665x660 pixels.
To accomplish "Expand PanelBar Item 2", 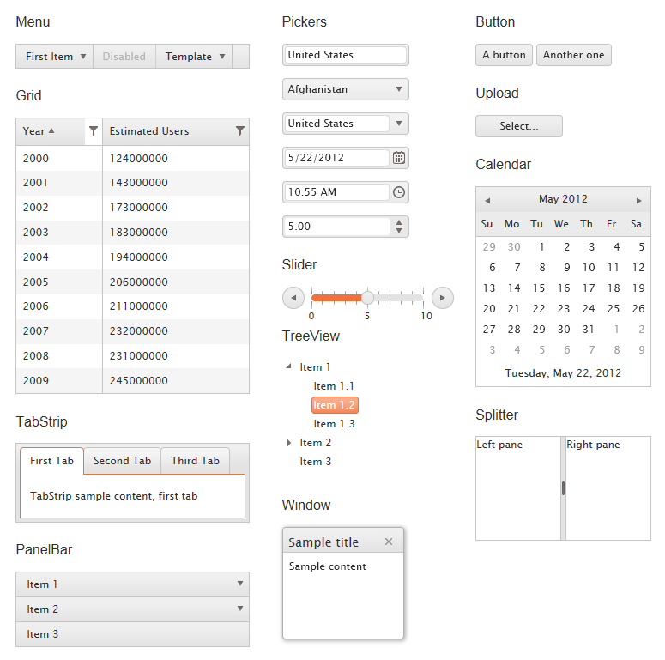I will pyautogui.click(x=132, y=609).
